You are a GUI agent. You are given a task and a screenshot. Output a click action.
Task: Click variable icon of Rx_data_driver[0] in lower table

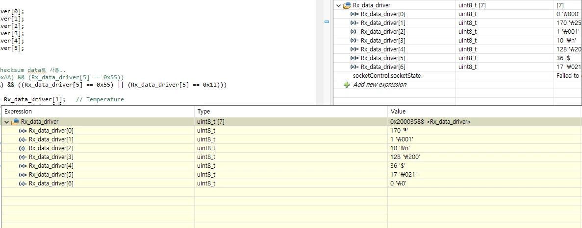[23, 131]
